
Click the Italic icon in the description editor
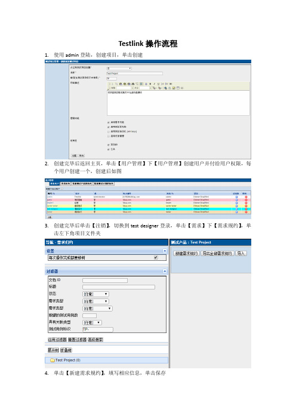tap(154, 84)
